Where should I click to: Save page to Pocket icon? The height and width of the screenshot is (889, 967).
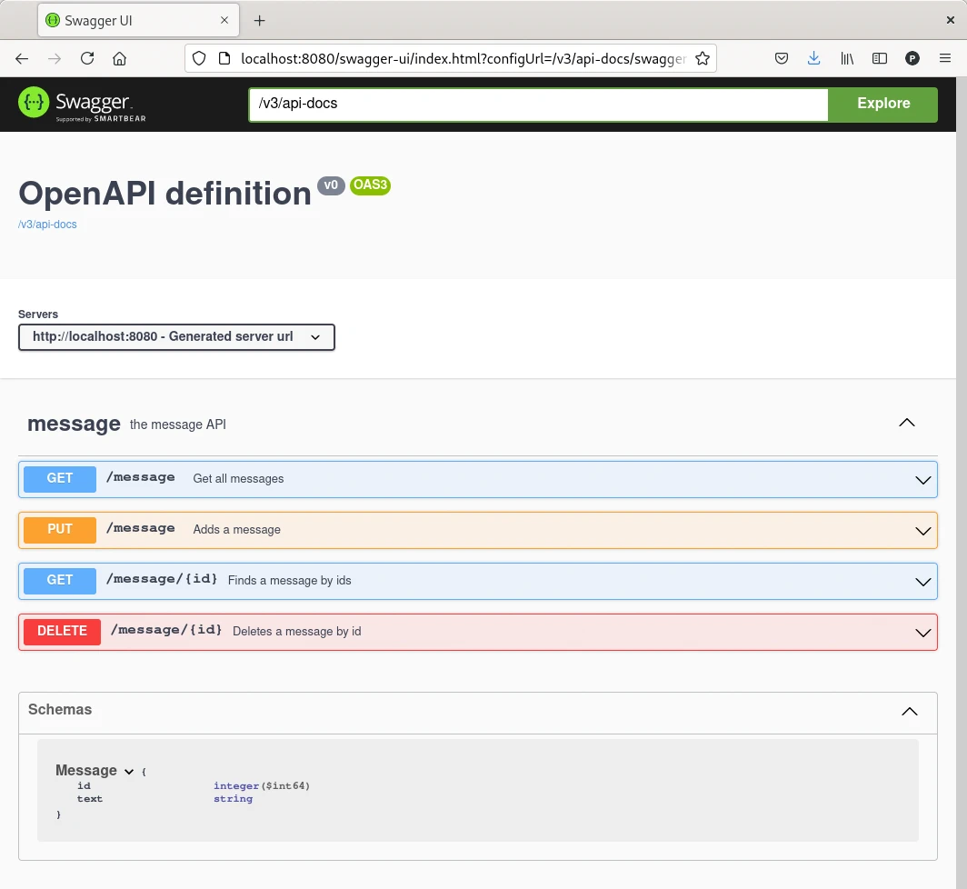click(781, 58)
